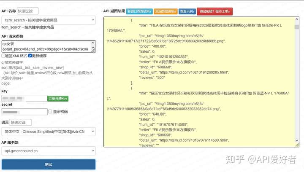Toggle the 显示密码 checkbox
The height and width of the screenshot is (172, 304).
[50, 111]
